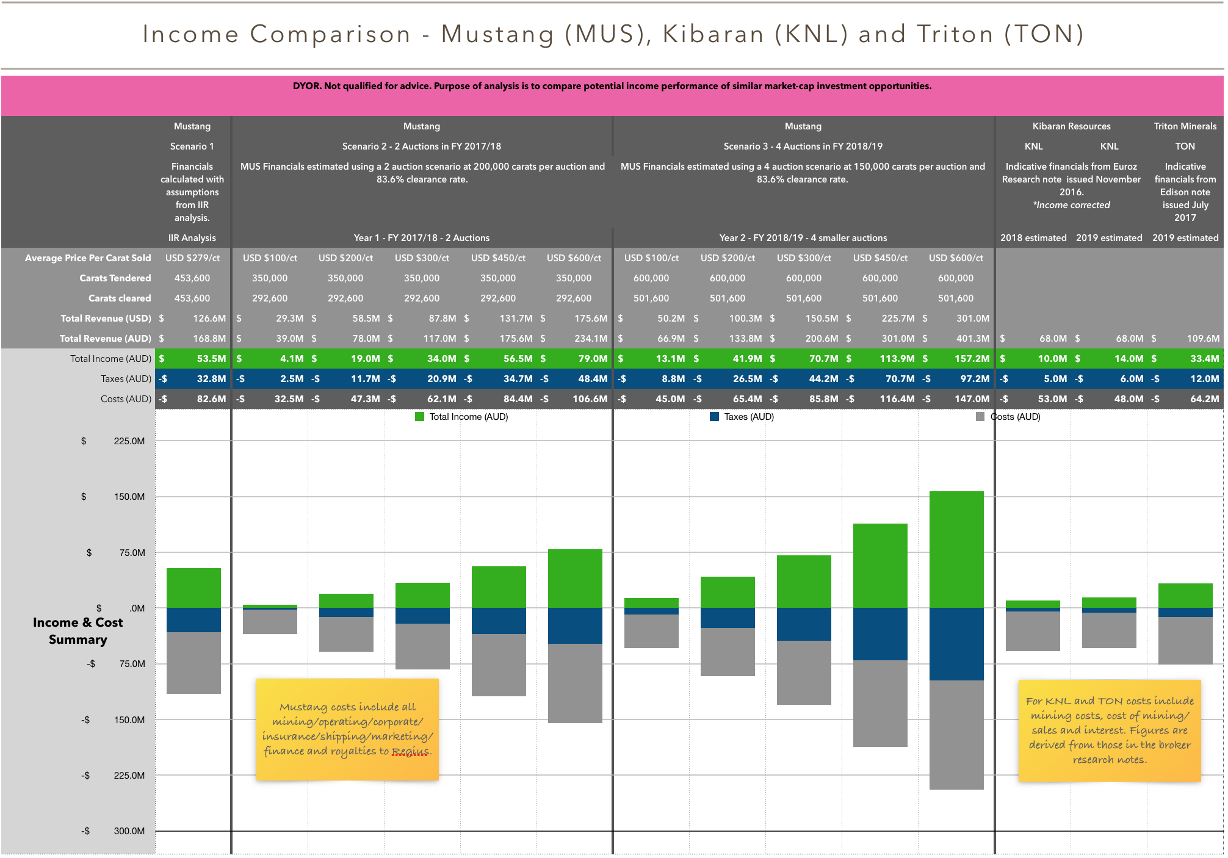Select the 82.6M Costs cell

(x=193, y=399)
